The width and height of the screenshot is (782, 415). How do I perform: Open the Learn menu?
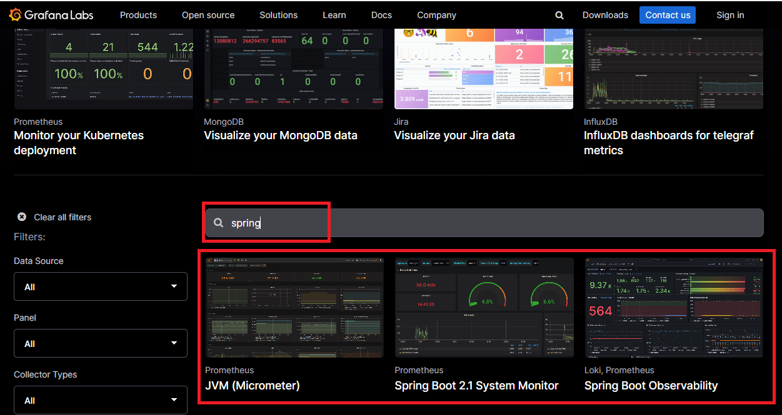[x=334, y=15]
